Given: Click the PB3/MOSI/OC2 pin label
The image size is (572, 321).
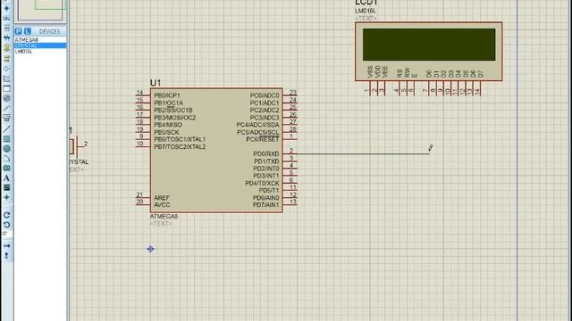Looking at the screenshot, I should (175, 118).
